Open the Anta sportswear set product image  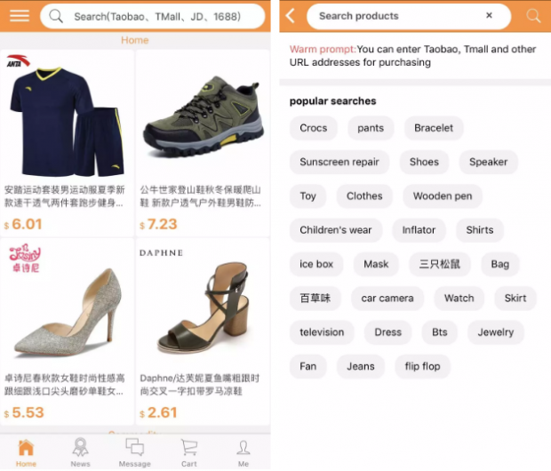67,116
